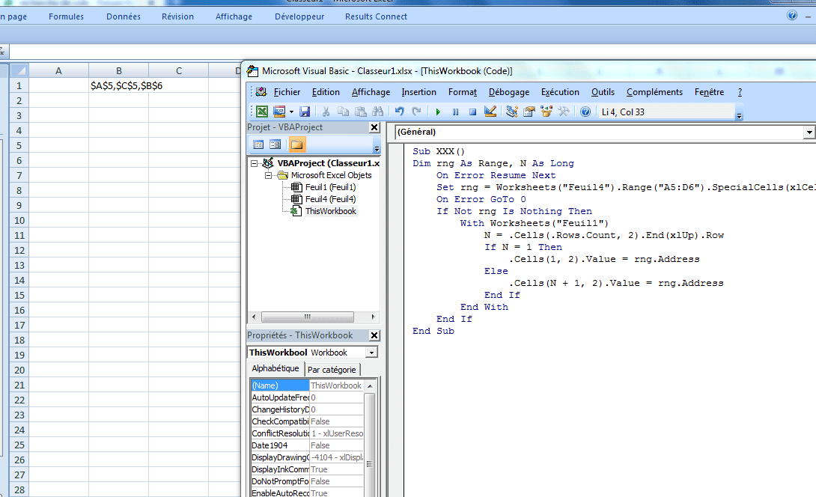This screenshot has height=497, width=816.
Task: Open the (Général) object dropdown
Action: (x=809, y=132)
